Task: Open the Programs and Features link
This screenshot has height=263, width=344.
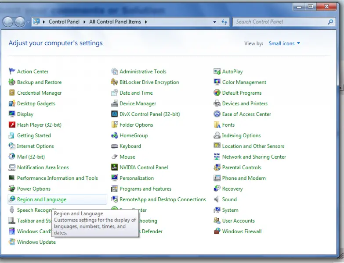Action: [145, 188]
